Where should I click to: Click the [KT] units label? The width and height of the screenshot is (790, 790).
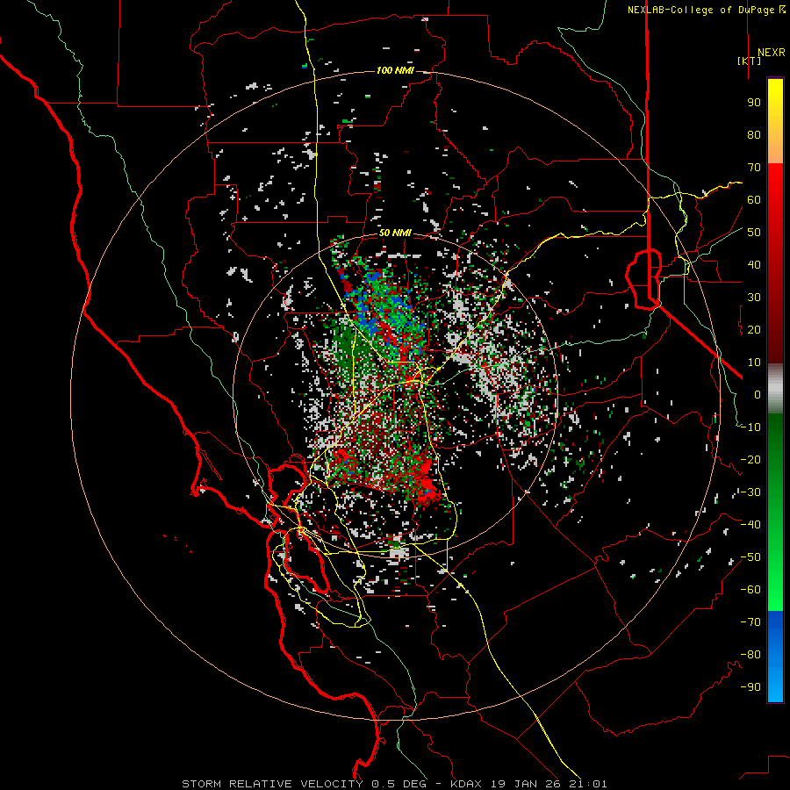tap(750, 61)
